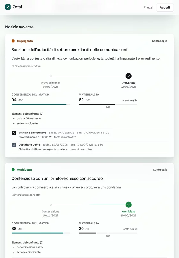Click the 88 match confidence bar

(x=41, y=233)
